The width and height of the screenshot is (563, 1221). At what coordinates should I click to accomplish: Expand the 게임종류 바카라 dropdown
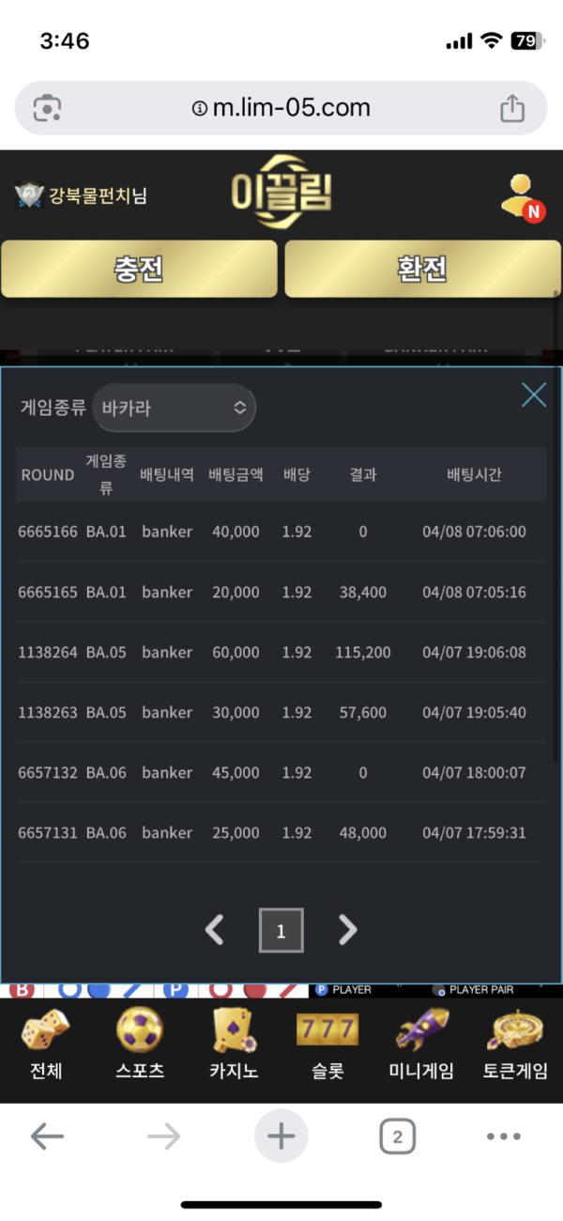click(174, 408)
